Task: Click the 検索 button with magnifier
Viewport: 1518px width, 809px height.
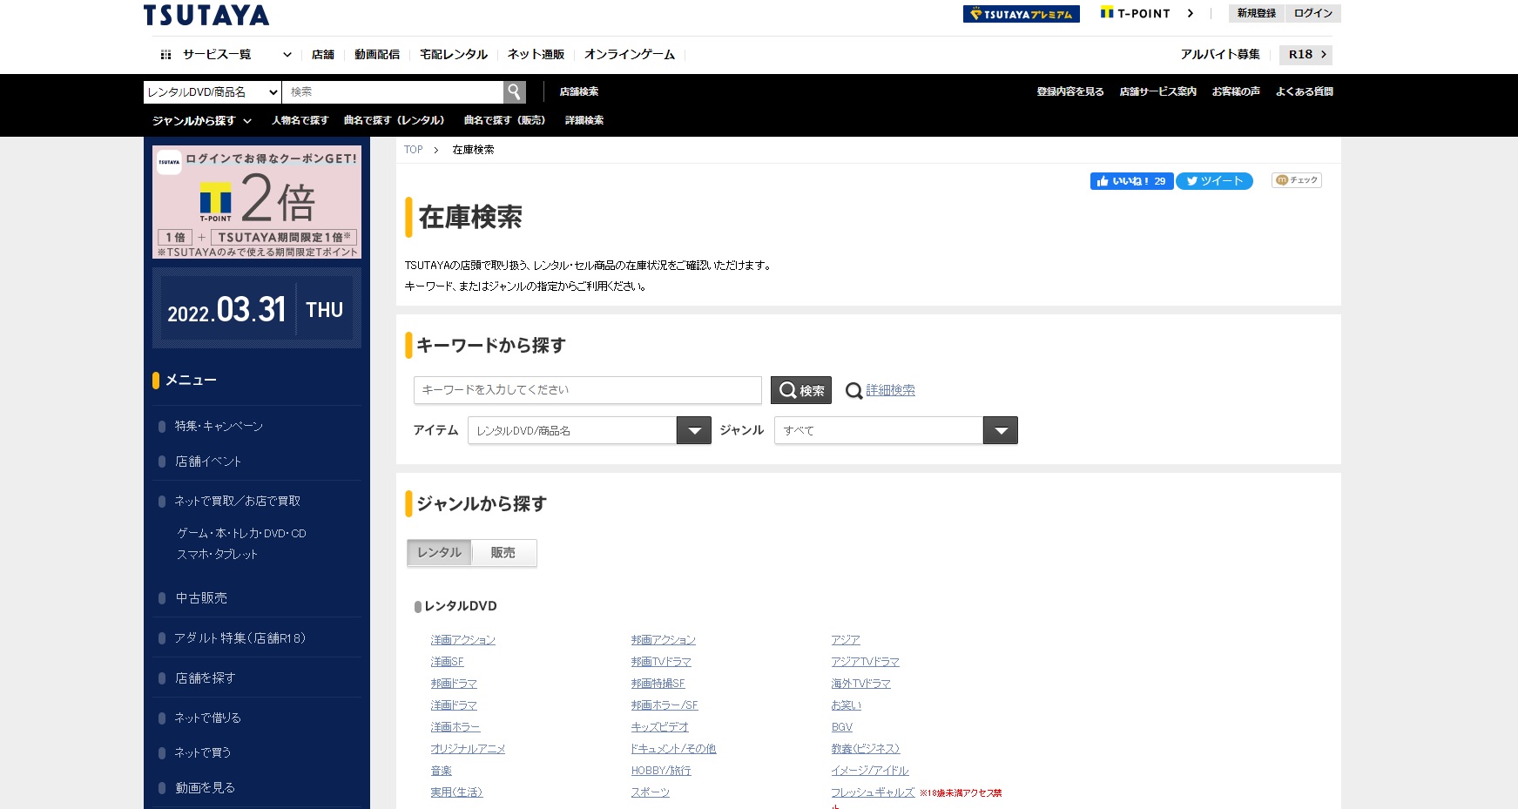Action: click(x=801, y=390)
